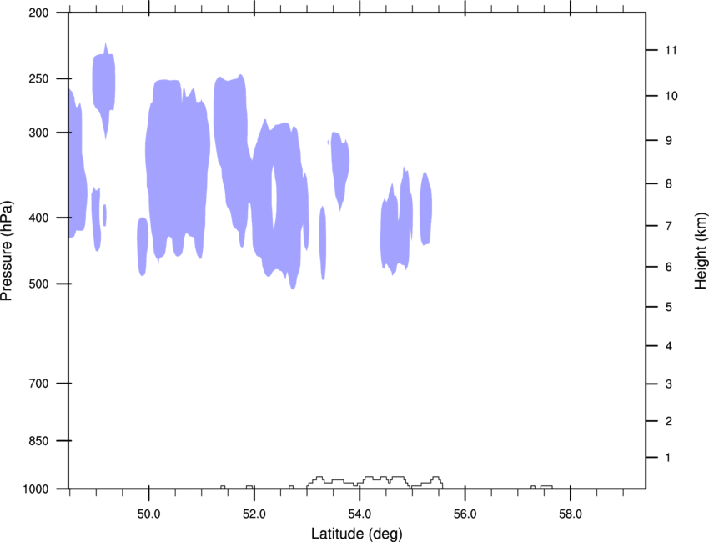Click the 52.0 latitude label
The height and width of the screenshot is (542, 709).
pyautogui.click(x=254, y=514)
